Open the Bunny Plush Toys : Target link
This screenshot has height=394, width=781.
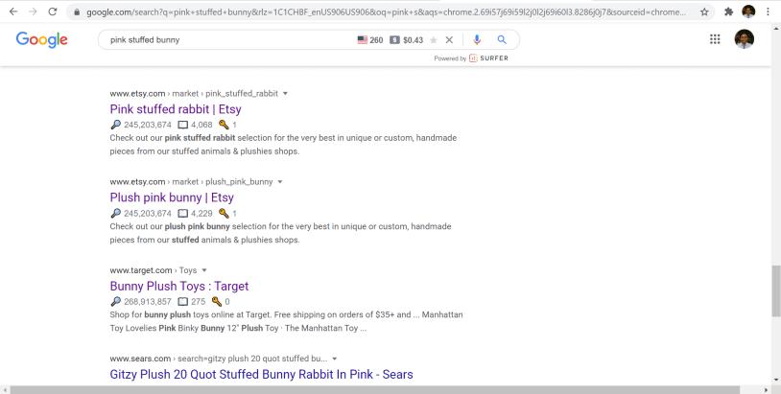point(179,286)
